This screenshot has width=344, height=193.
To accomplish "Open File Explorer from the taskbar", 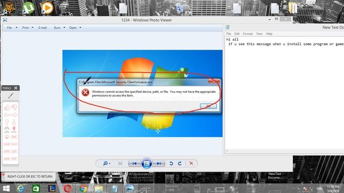I will [x=99, y=188].
